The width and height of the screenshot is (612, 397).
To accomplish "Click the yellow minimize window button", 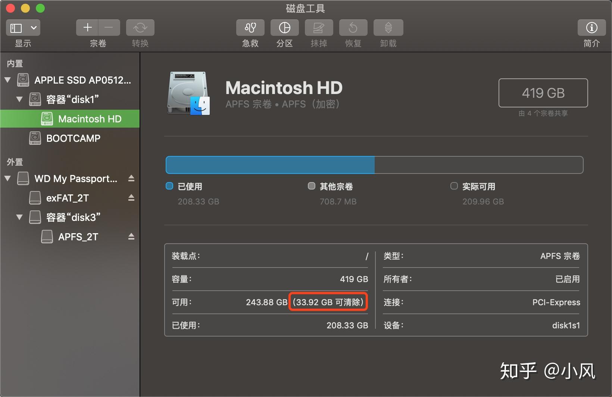I will point(25,8).
